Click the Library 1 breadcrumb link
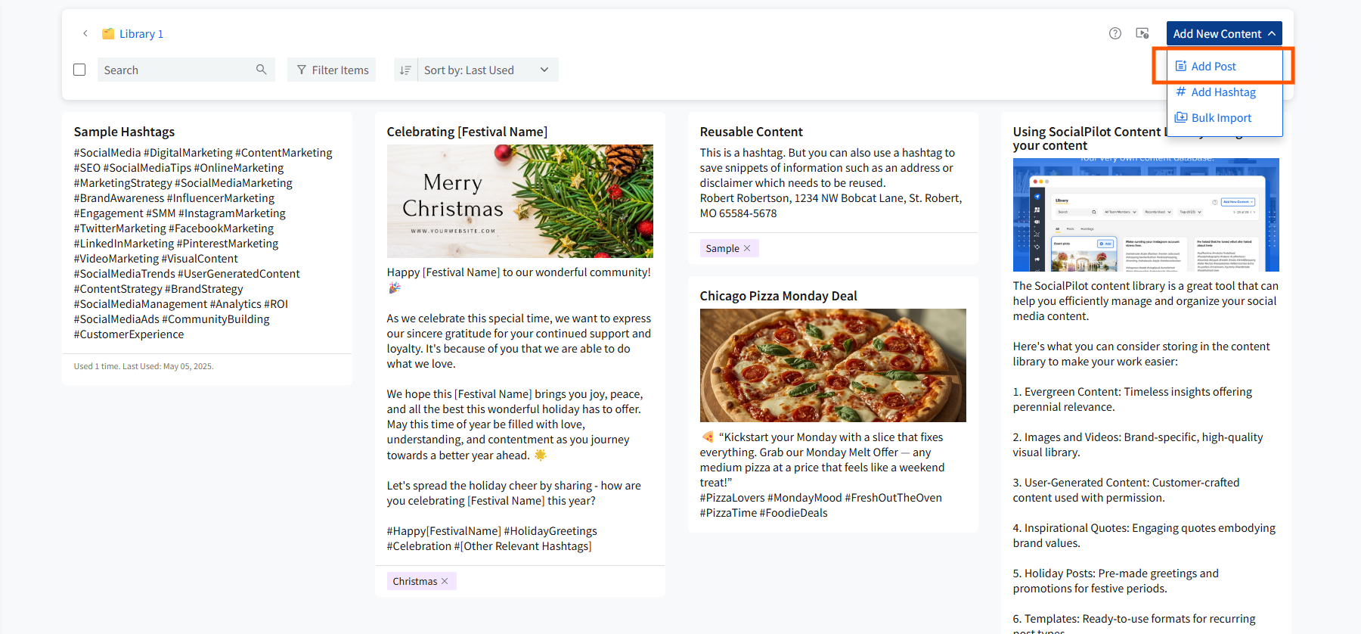 (x=141, y=33)
